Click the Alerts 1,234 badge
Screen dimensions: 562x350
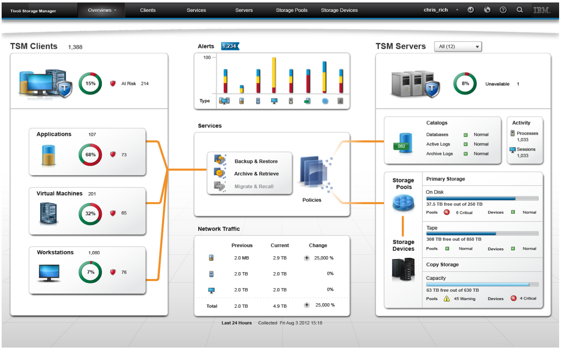(x=230, y=46)
